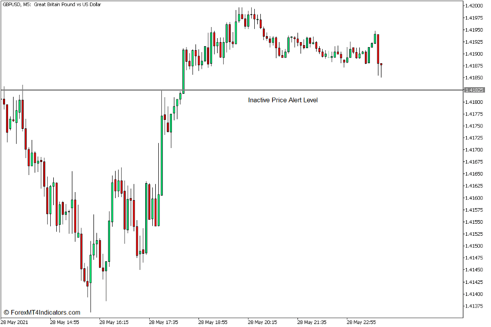Click the 28 May 16:15 timestamp
This screenshot has height=327, width=491.
point(115,322)
